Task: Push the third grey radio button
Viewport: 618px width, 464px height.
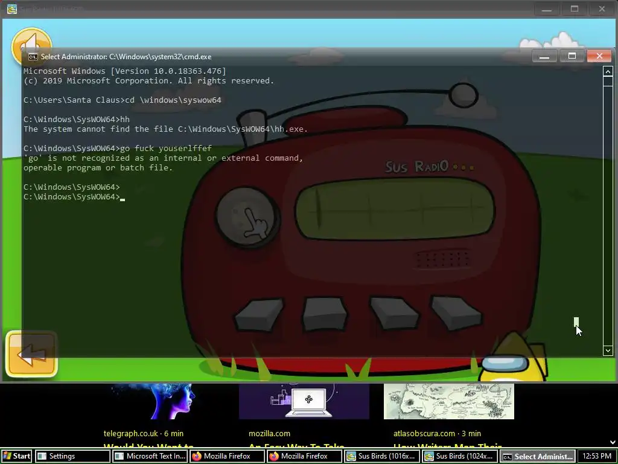Action: click(395, 313)
